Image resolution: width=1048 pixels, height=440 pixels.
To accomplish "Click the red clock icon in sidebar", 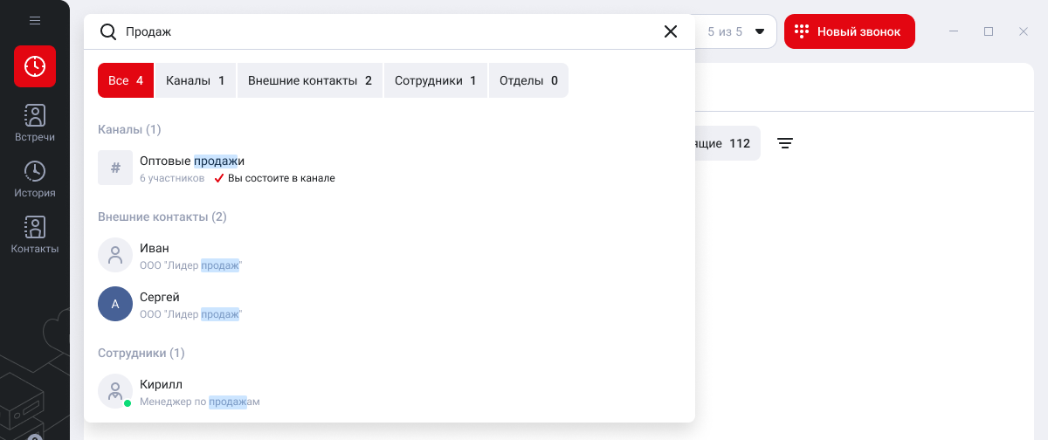I will [x=35, y=66].
